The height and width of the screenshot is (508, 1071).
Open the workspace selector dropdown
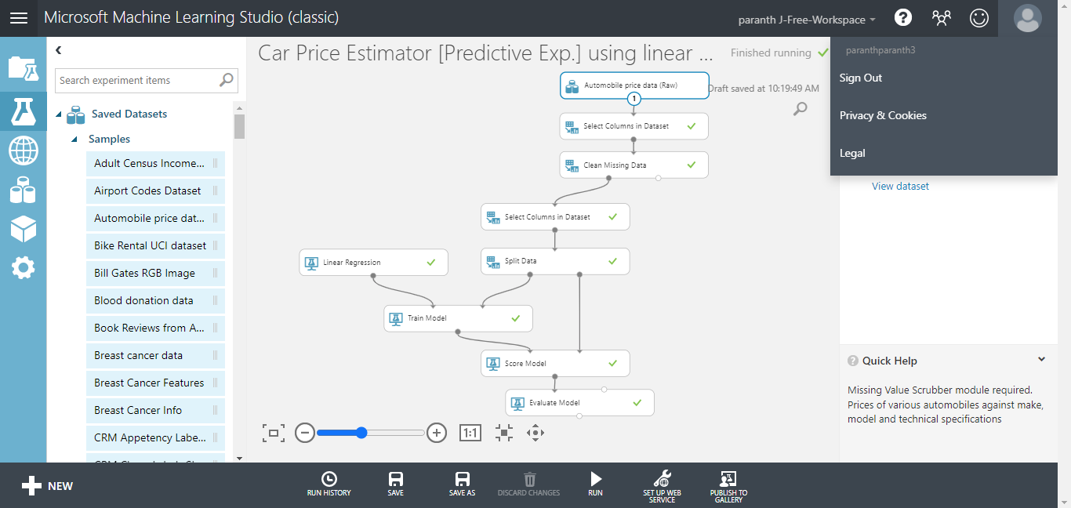pos(806,20)
